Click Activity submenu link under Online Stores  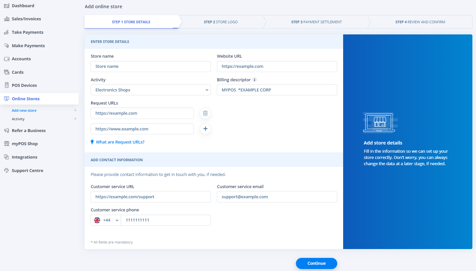tap(18, 119)
